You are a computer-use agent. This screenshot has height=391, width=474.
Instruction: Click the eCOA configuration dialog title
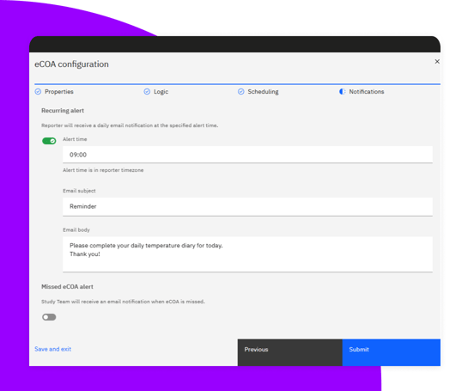coord(71,64)
